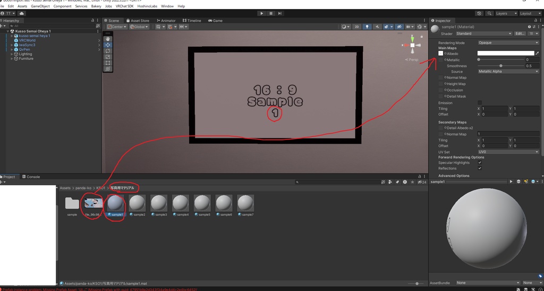
Task: Pick color with Albedo eyedropper icon
Action: click(537, 54)
